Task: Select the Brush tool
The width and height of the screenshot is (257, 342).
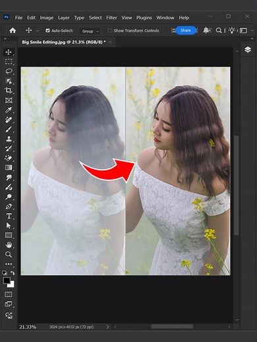Action: [9, 129]
